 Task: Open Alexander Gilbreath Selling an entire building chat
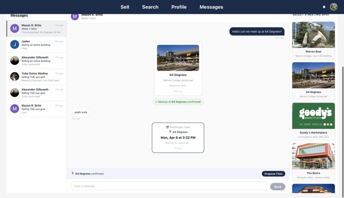click(x=37, y=60)
